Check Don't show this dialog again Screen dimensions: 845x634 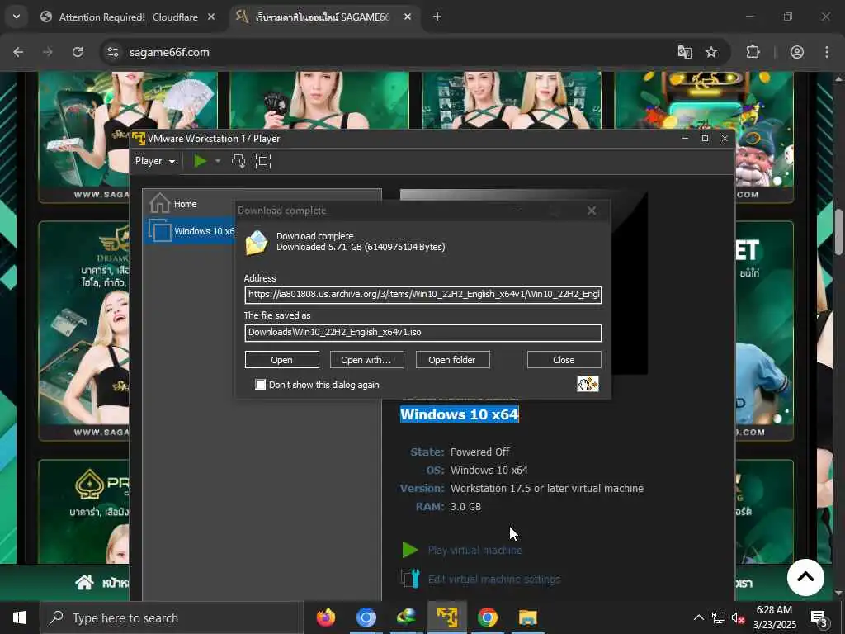[261, 385]
